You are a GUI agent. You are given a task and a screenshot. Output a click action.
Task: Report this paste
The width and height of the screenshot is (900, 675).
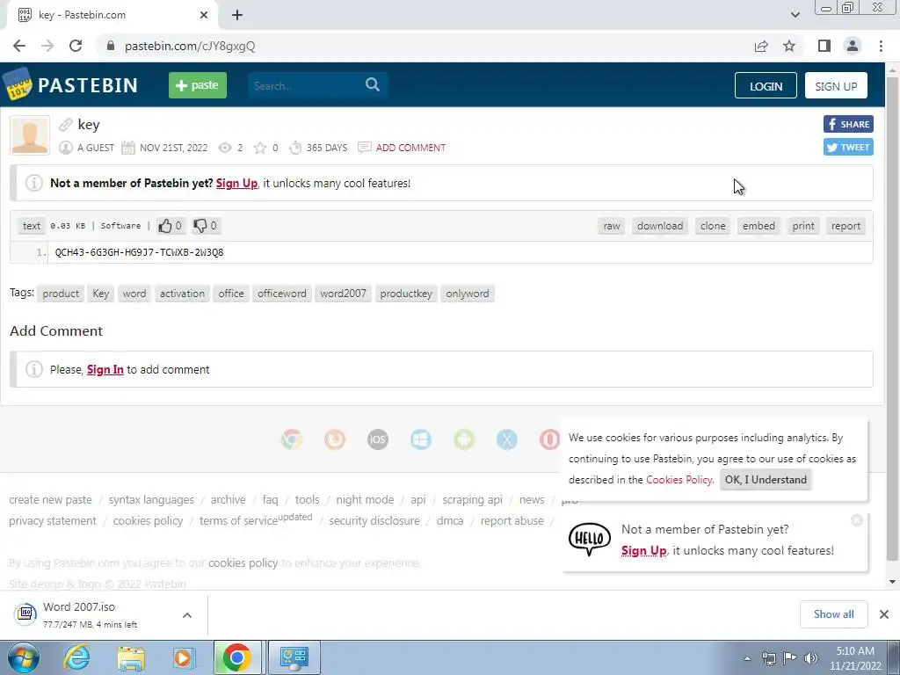[x=846, y=226]
